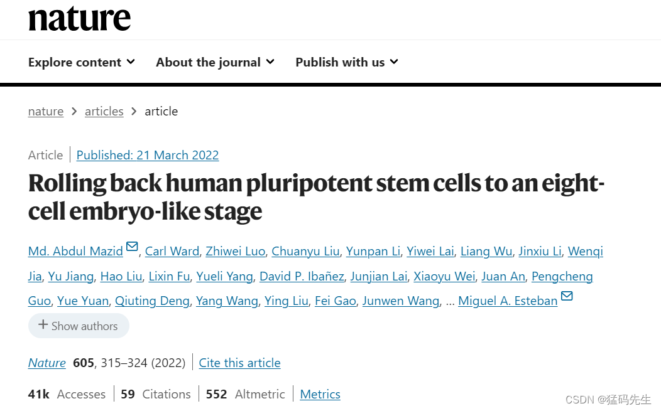Click the Nature journal italic link
Viewport: 661px width, 411px height.
(x=46, y=363)
